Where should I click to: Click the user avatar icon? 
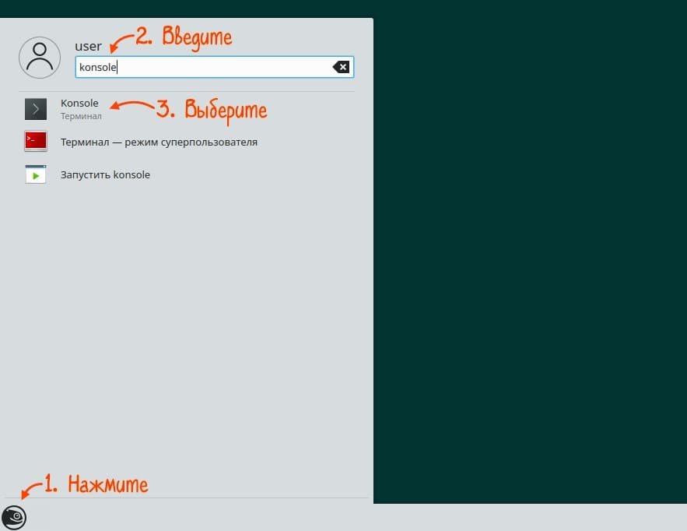(x=40, y=58)
